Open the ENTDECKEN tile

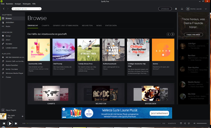tap(151, 94)
